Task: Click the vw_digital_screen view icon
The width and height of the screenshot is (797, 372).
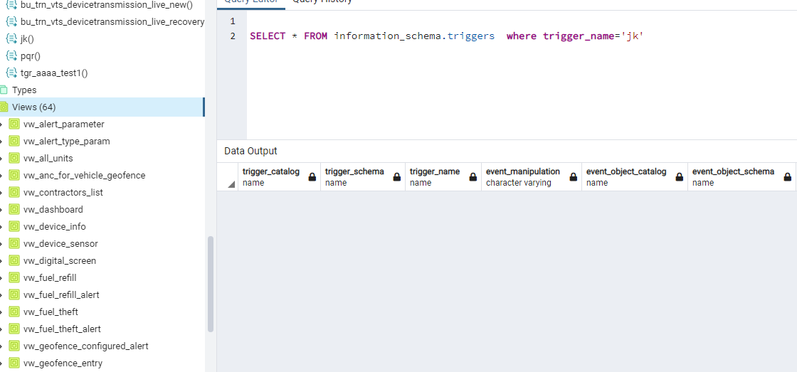Action: click(14, 261)
